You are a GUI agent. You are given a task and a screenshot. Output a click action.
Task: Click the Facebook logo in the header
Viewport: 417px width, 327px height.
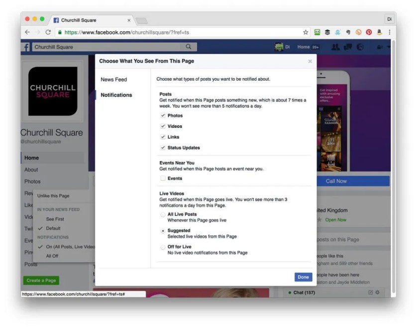[x=26, y=47]
